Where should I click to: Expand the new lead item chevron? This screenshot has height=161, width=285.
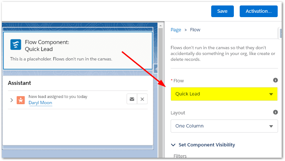point(11,100)
